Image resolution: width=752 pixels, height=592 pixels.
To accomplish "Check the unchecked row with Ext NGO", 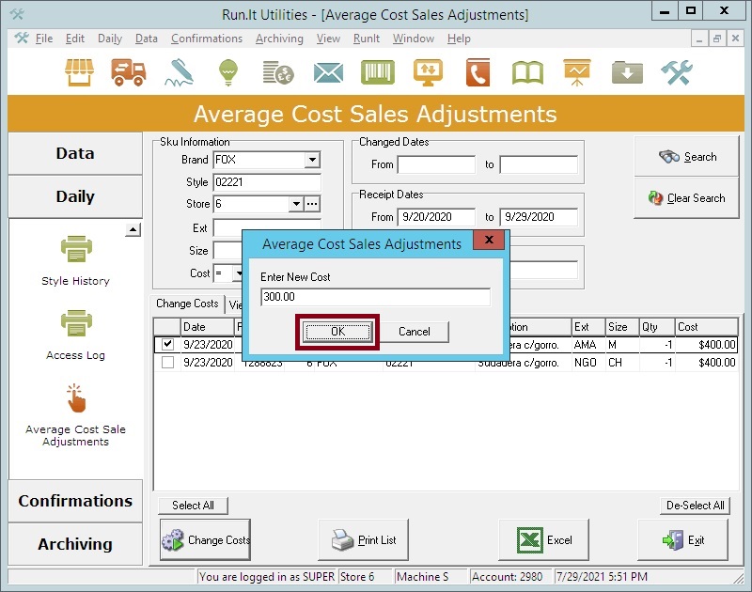I will 167,363.
